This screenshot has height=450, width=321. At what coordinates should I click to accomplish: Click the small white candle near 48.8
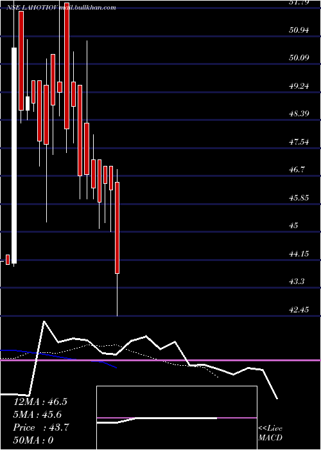click(x=28, y=104)
